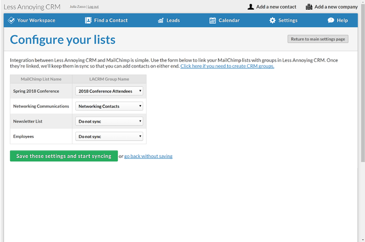Click the Find a Contact address book icon

coord(88,20)
